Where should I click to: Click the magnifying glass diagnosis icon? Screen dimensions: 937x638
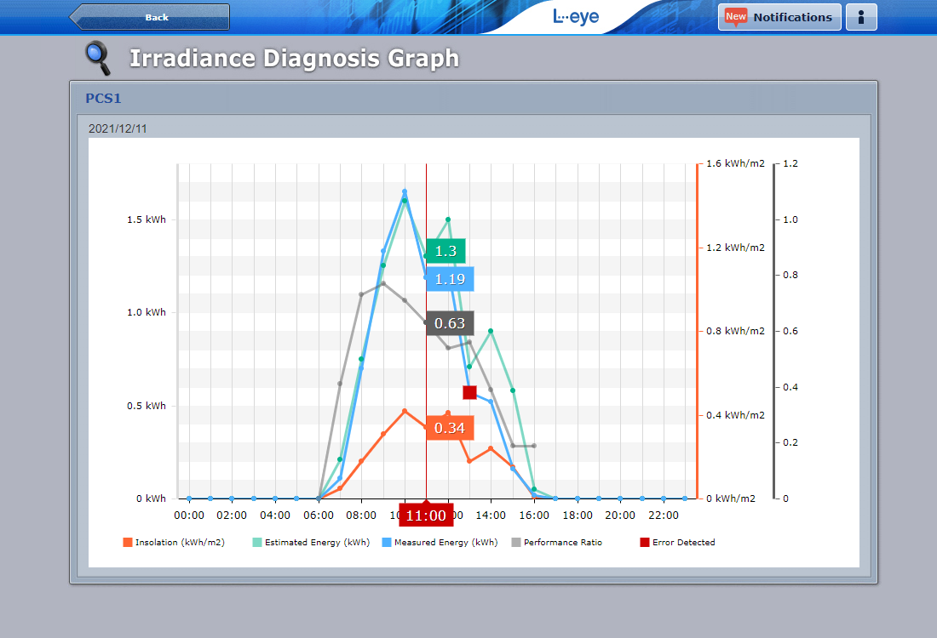(x=98, y=58)
